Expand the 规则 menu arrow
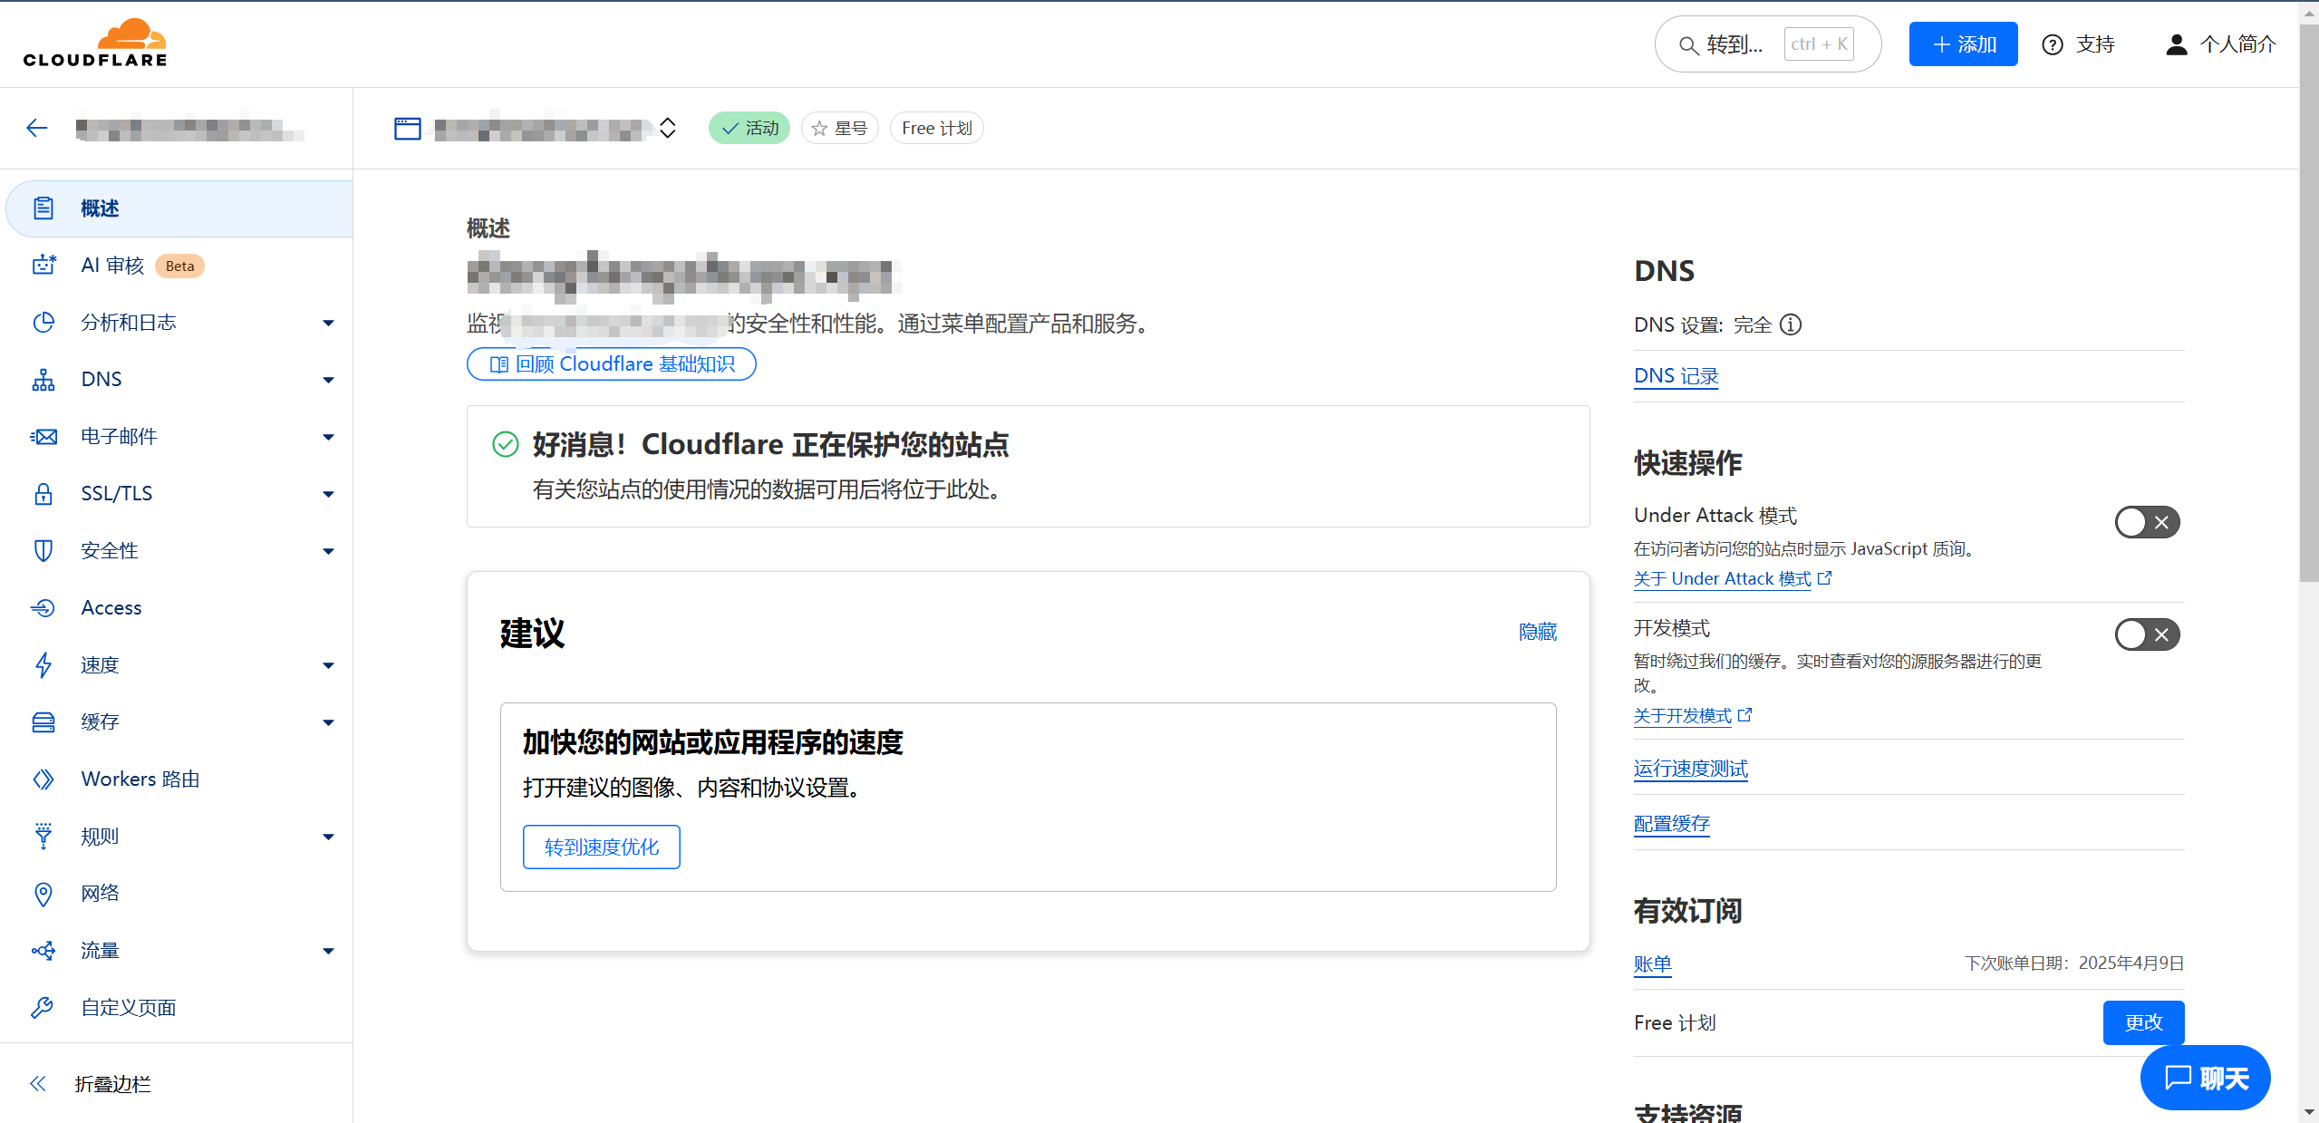Viewport: 2319px width, 1123px height. point(328,837)
